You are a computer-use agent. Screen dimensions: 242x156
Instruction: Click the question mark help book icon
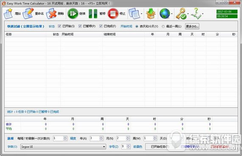pyautogui.click(x=196, y=14)
